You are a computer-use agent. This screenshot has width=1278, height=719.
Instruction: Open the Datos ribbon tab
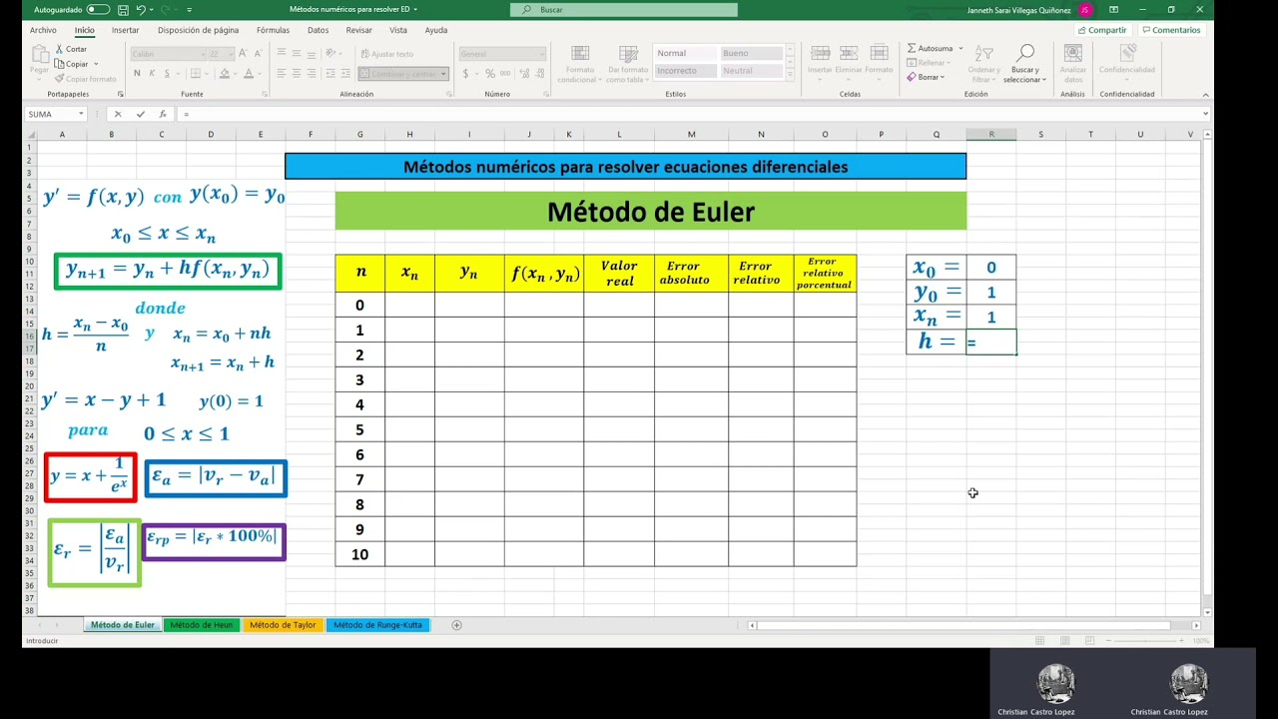pos(318,30)
